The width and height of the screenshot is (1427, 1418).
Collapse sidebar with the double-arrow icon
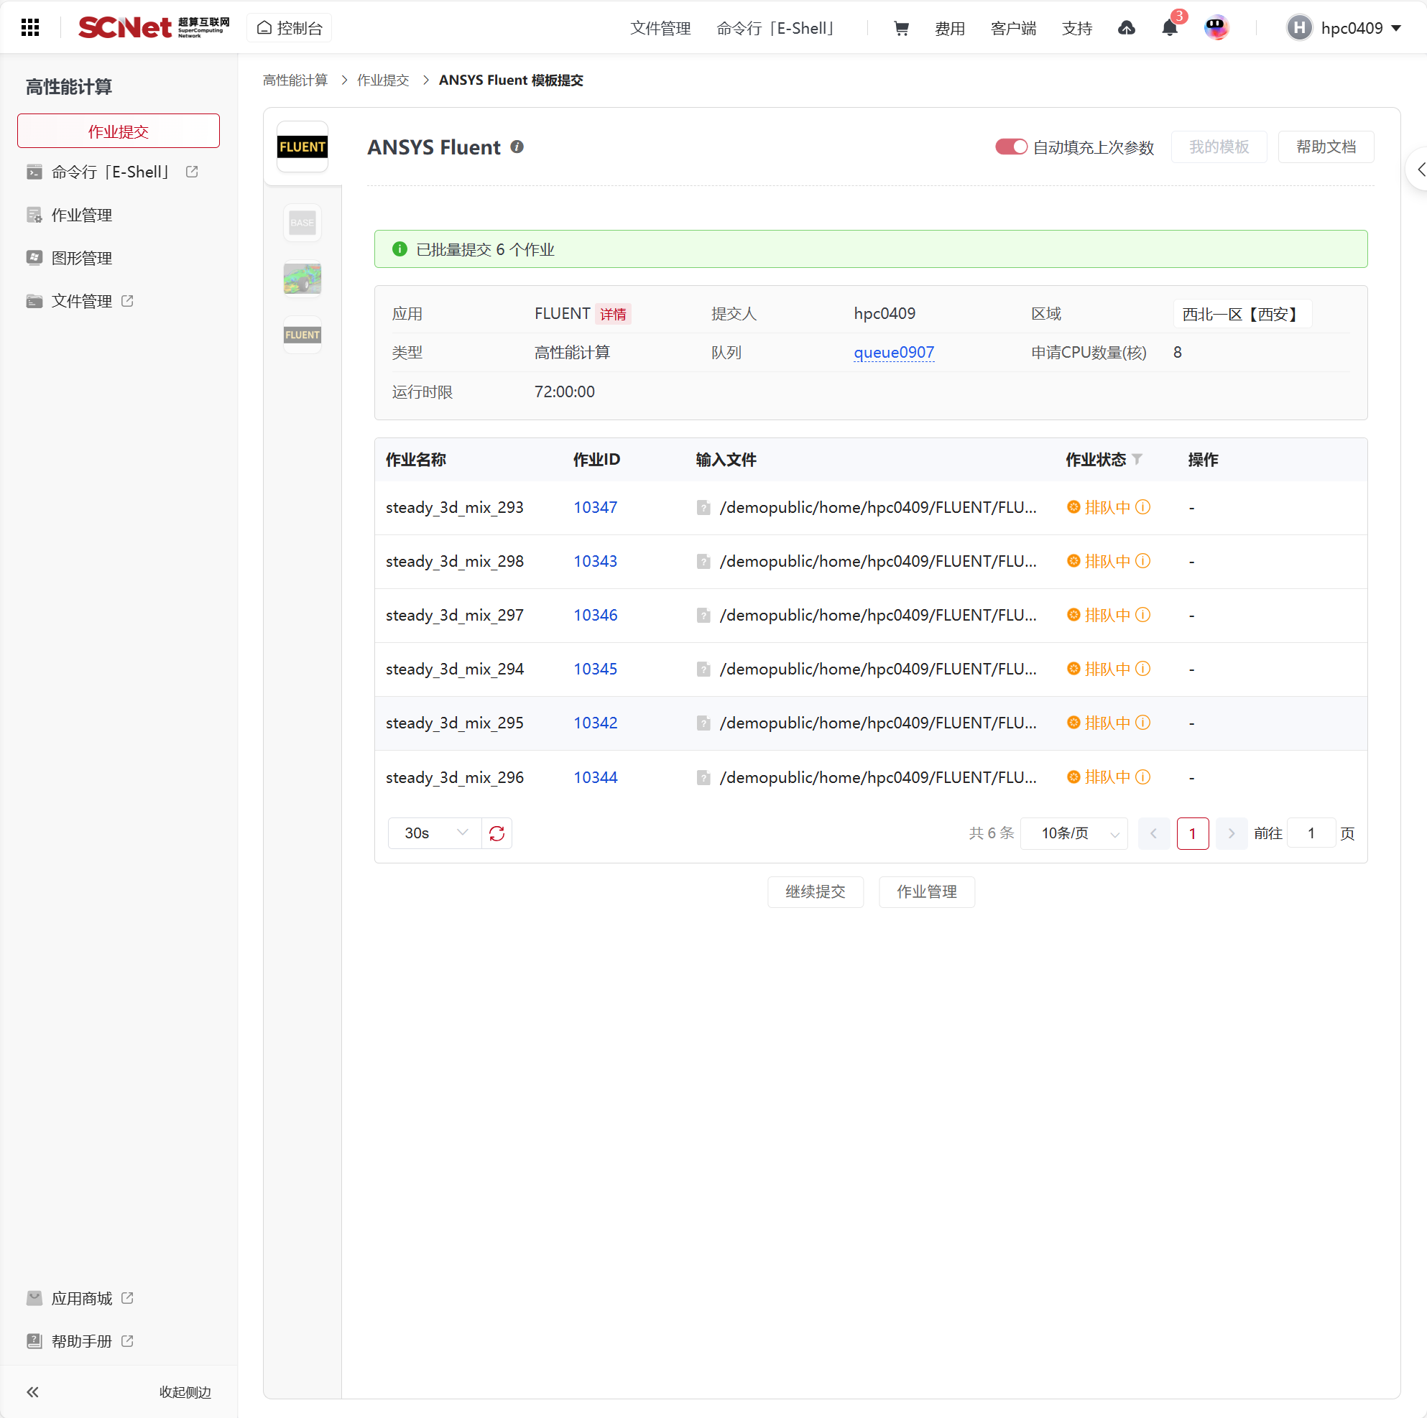click(x=32, y=1392)
